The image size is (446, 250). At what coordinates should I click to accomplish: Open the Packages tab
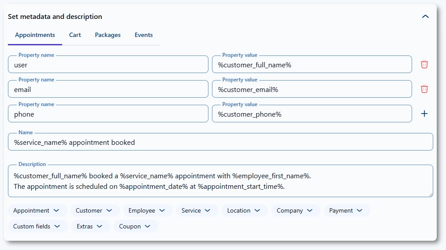coord(108,35)
